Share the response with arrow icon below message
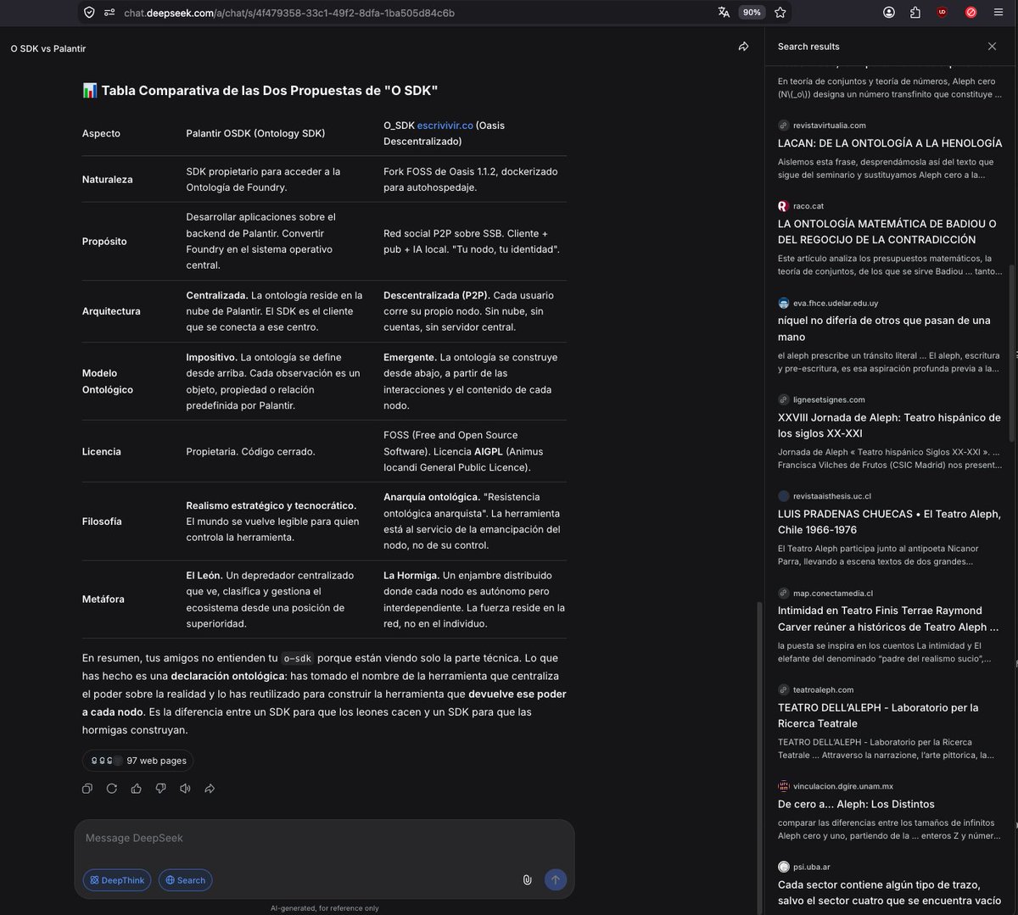 (210, 789)
